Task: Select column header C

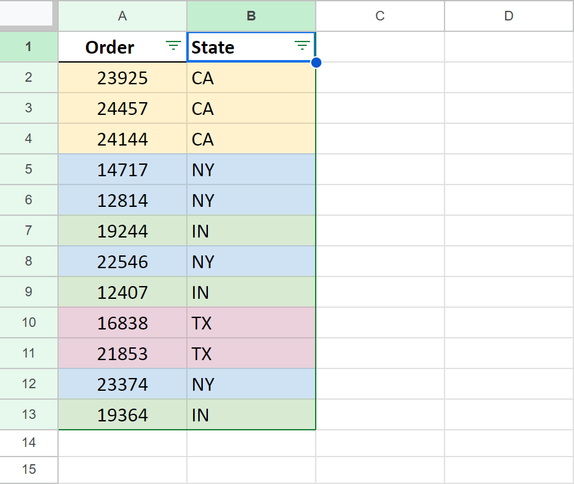Action: pos(379,16)
